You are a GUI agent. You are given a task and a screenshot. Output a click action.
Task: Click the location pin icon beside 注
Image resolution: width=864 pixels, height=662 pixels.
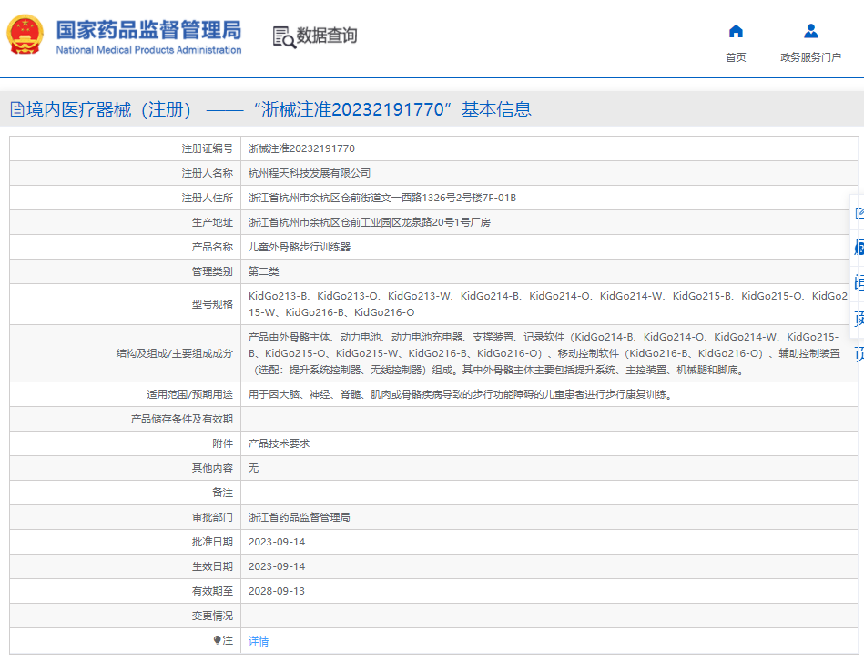coord(217,640)
